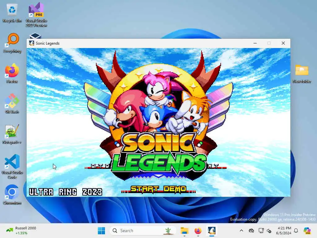Screen dimensions: 317x238
Task: Open the Windows Start menu
Action: tap(101, 231)
